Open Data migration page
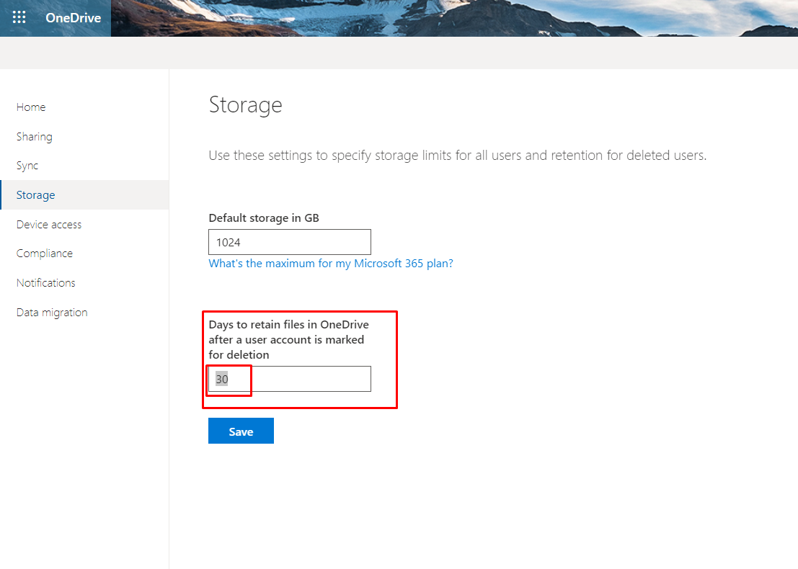 (x=52, y=312)
